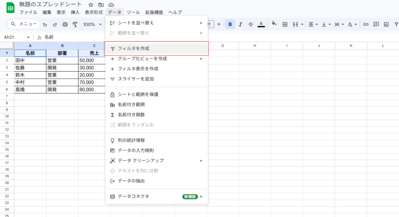The width and height of the screenshot is (399, 217).
Task: Click the redo arrow in toolbar
Action: (x=55, y=24)
